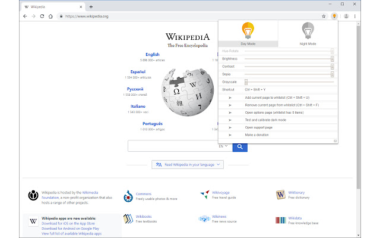Screen dimensions: 380x238
Task: Click the Brightness slider handle
Action: pyautogui.click(x=332, y=59)
